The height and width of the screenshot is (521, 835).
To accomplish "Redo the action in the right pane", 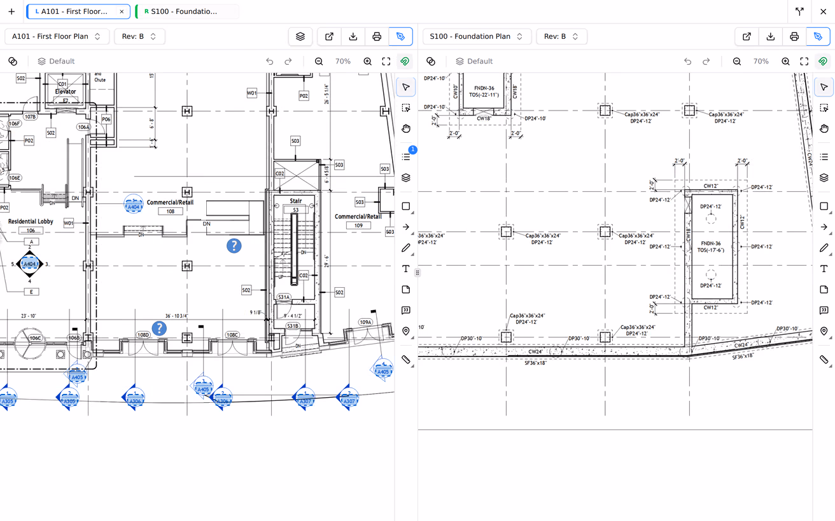I will [x=706, y=61].
